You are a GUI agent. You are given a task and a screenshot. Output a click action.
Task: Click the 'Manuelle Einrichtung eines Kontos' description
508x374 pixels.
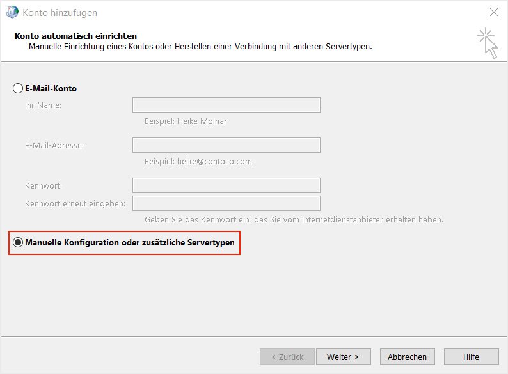(200, 47)
